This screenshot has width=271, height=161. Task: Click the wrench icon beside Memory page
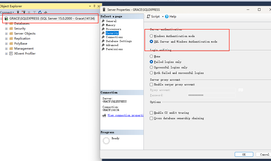pos(103,25)
